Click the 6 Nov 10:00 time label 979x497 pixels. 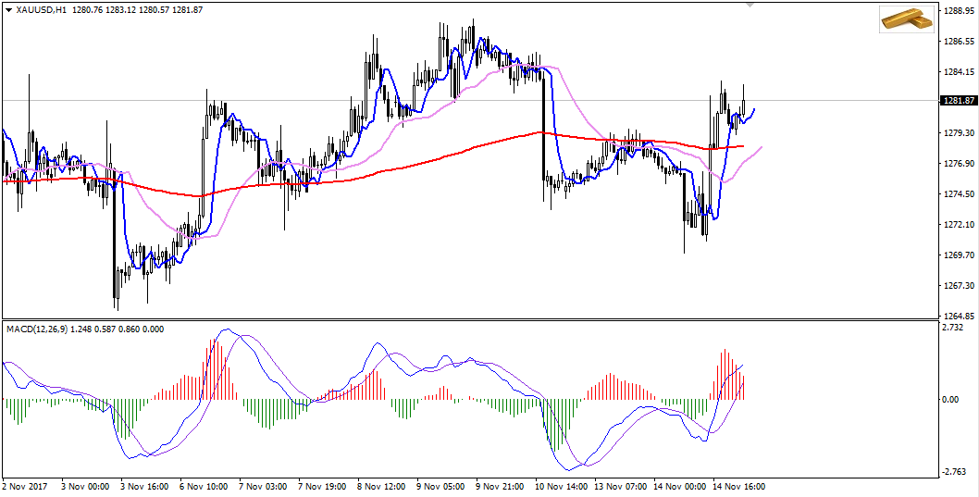point(204,486)
